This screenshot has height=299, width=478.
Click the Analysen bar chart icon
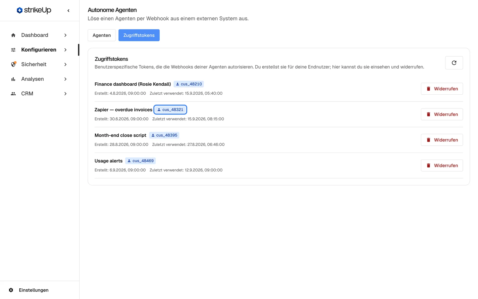[13, 79]
